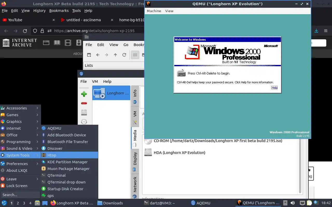The width and height of the screenshot is (332, 207).
Task: Click the Lists path field in file manager
Action: [x=114, y=65]
